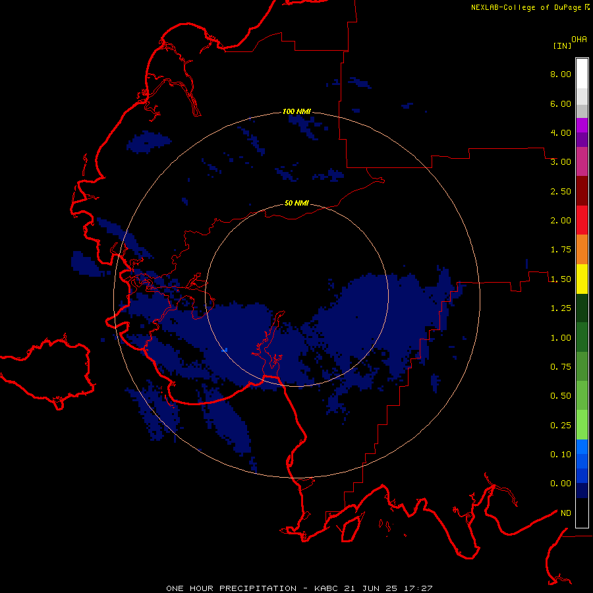This screenshot has height=593, width=593.
Task: Click the 2.00 legend value
Action: pos(561,221)
